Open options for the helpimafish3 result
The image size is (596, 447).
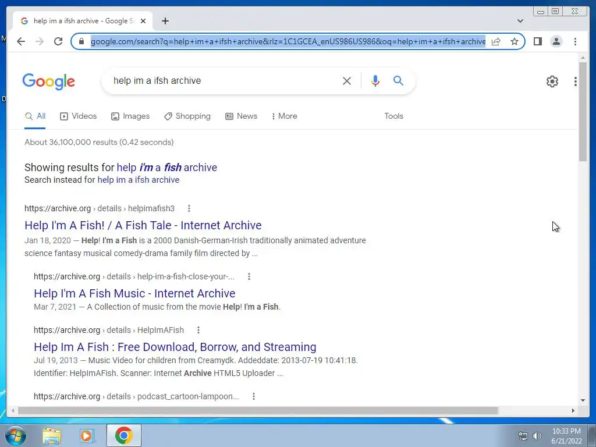click(x=189, y=208)
